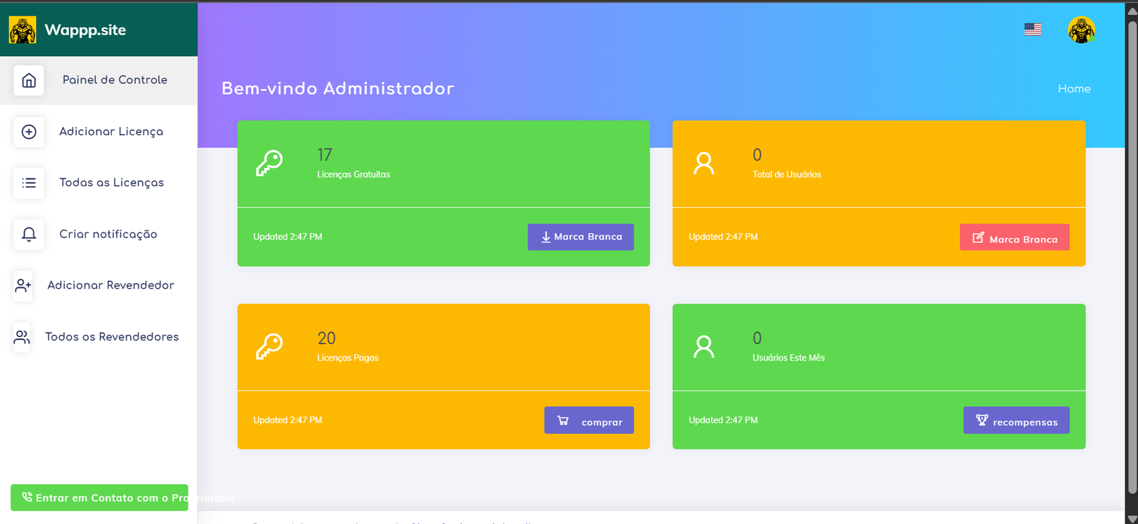Click the key icon on Licenças Gratuitas card
This screenshot has height=524, width=1138.
(x=269, y=164)
